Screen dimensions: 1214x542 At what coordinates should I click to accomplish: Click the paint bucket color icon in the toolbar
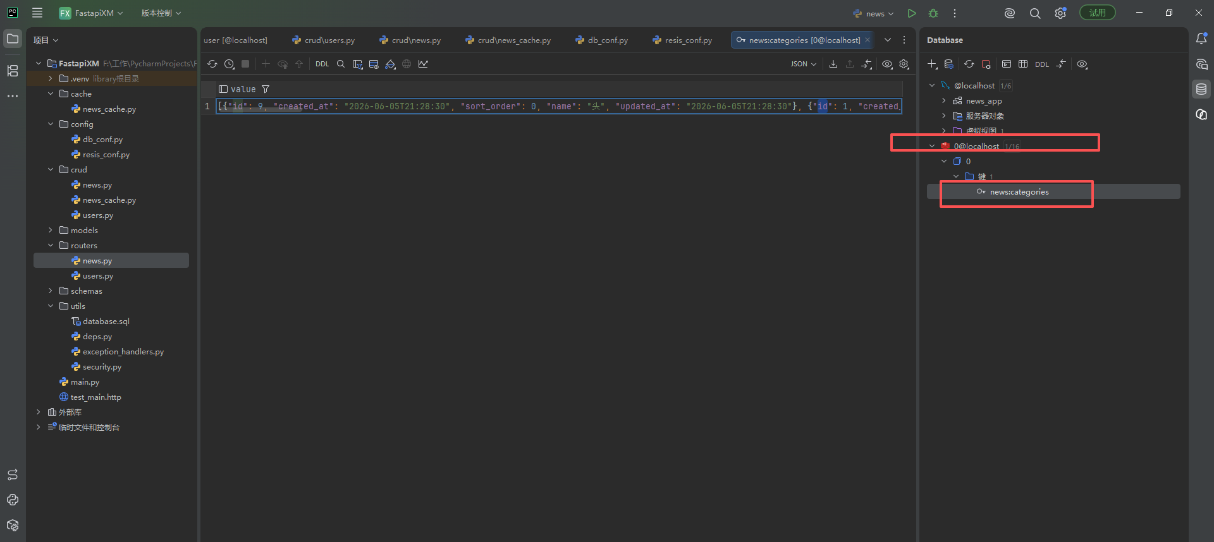click(390, 64)
